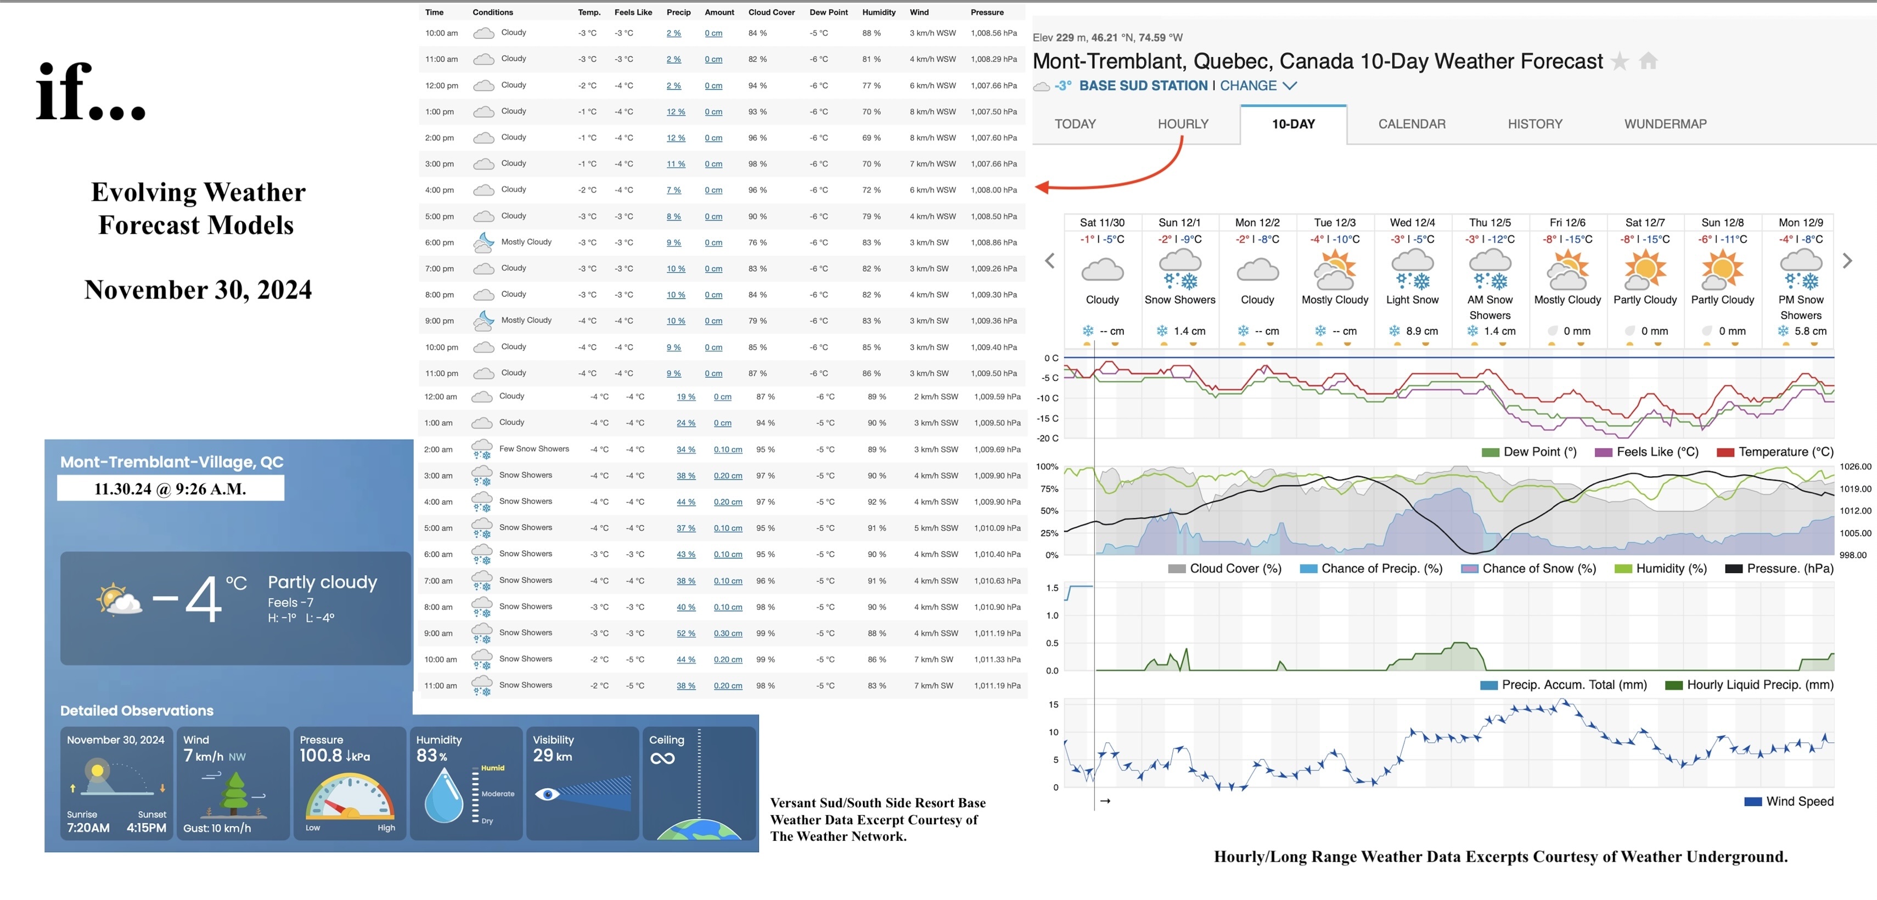Click the humidity droplet graphic
The image size is (1877, 900).
tap(443, 795)
